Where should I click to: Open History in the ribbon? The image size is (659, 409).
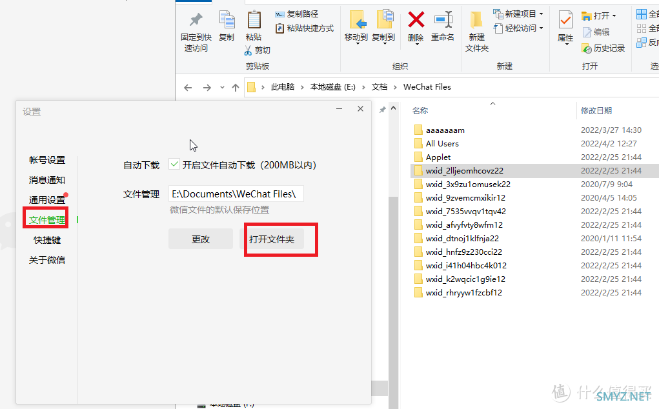(x=603, y=48)
